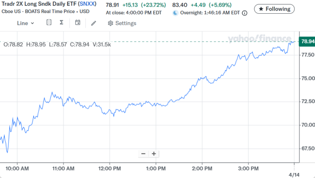
Task: Click the overnight price 83.40
Action: click(x=181, y=5)
